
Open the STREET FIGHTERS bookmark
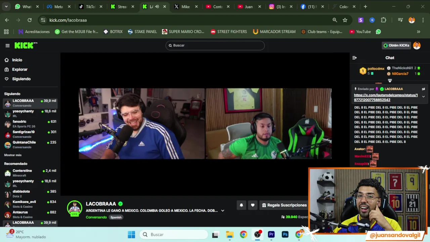pyautogui.click(x=228, y=32)
